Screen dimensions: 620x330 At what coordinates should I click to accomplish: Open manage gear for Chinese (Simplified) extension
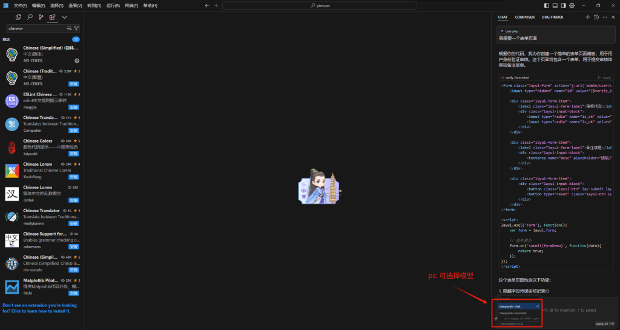pos(77,61)
